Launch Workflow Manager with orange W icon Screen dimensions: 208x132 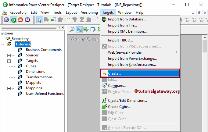(x=20, y=20)
